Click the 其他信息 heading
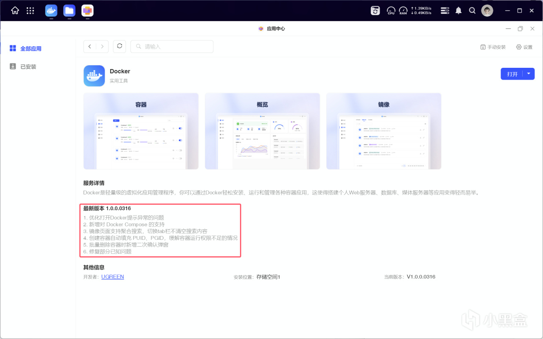 pos(94,267)
